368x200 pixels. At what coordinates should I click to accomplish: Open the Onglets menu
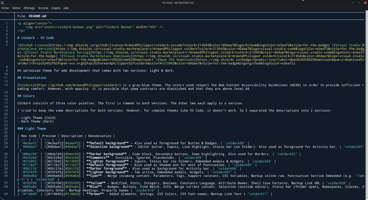pos(56,8)
